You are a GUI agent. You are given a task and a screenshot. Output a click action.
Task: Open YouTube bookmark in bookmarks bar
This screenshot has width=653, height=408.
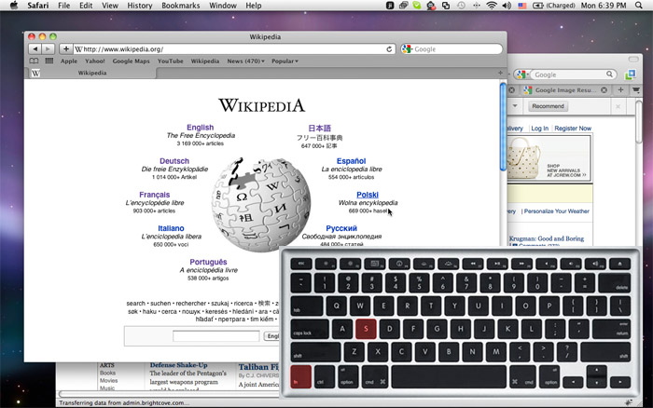point(171,61)
